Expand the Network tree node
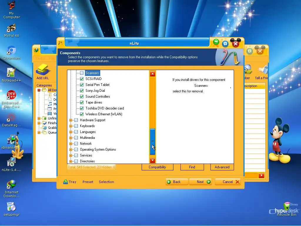Screen dimensions: 301x226 point(71,144)
